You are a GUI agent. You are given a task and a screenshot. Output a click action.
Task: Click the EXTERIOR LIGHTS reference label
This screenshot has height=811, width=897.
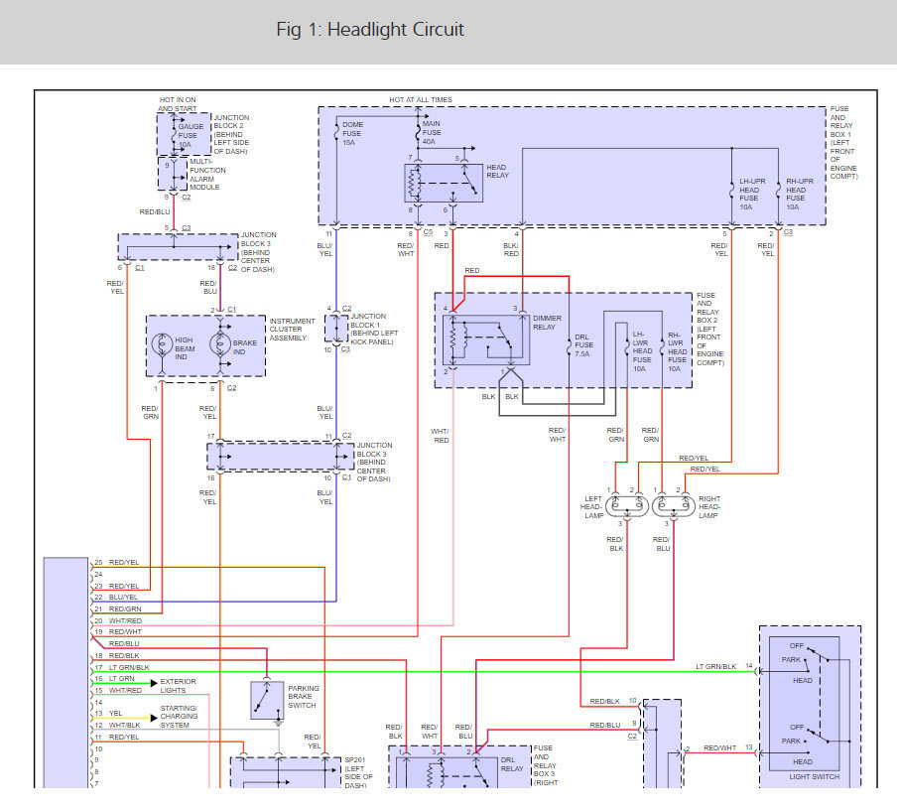tap(178, 686)
